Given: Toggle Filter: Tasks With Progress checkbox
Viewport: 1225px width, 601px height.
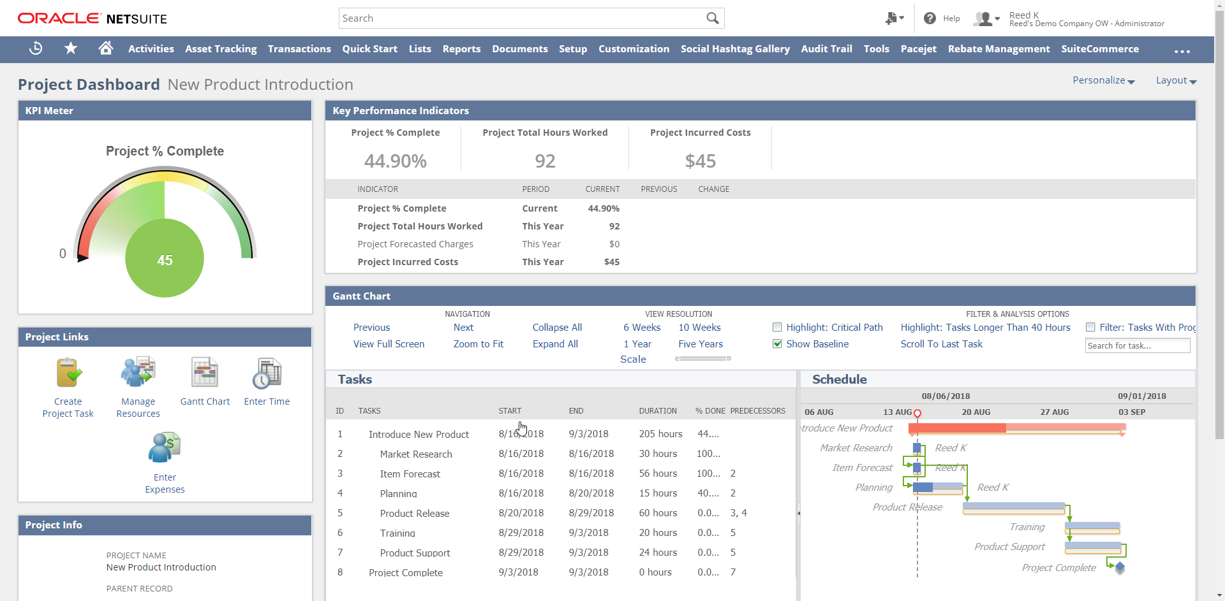Looking at the screenshot, I should click(x=1090, y=328).
